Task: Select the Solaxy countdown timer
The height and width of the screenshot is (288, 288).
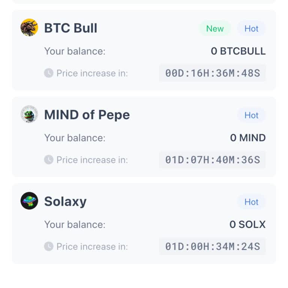Action: [x=212, y=246]
